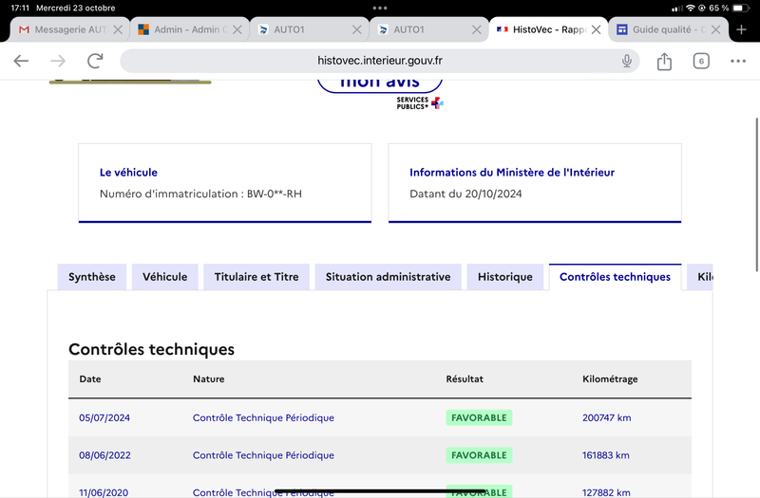This screenshot has height=498, width=760.
Task: Click the page vertical scrollbar
Action: 756,194
